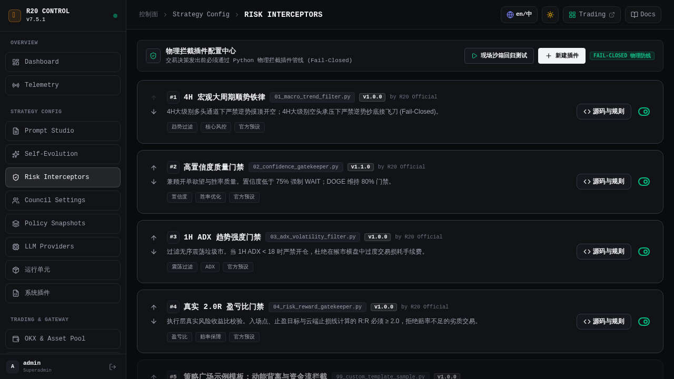This screenshot has width=674, height=379.
Task: Click the green status dot in sidebar header
Action: pyautogui.click(x=115, y=16)
